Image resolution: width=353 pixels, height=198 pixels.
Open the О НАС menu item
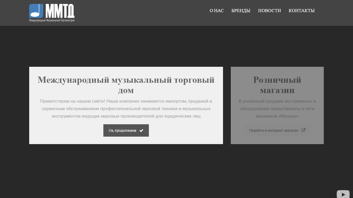pyautogui.click(x=217, y=11)
